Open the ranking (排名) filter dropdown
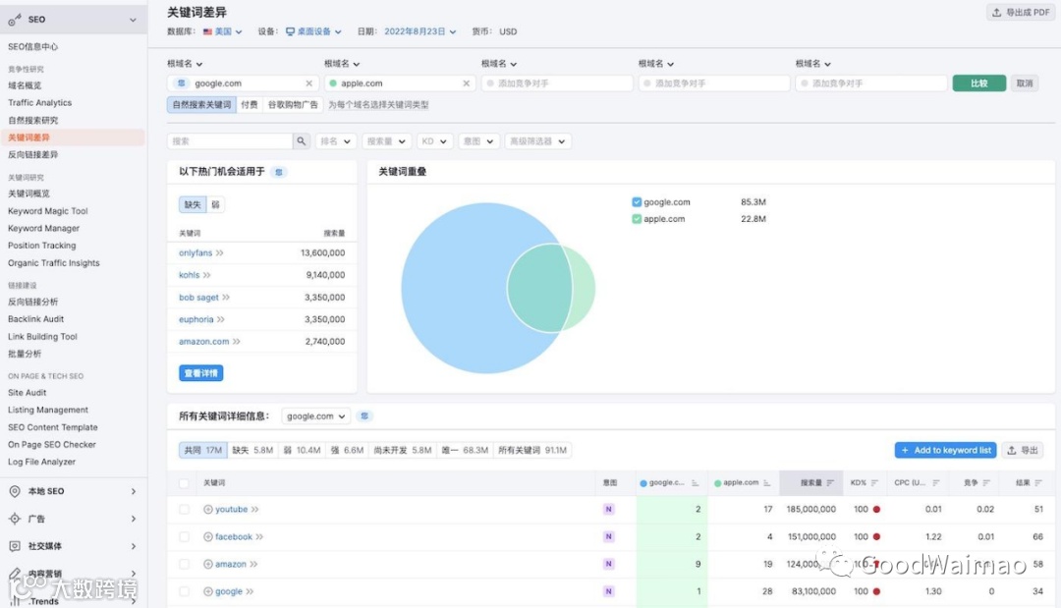The height and width of the screenshot is (608, 1061). (x=335, y=140)
